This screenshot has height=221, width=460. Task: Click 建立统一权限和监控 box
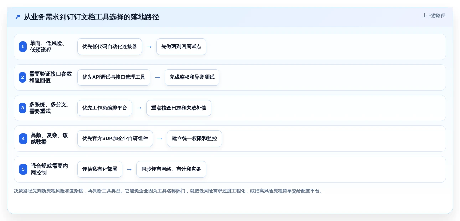coord(195,139)
